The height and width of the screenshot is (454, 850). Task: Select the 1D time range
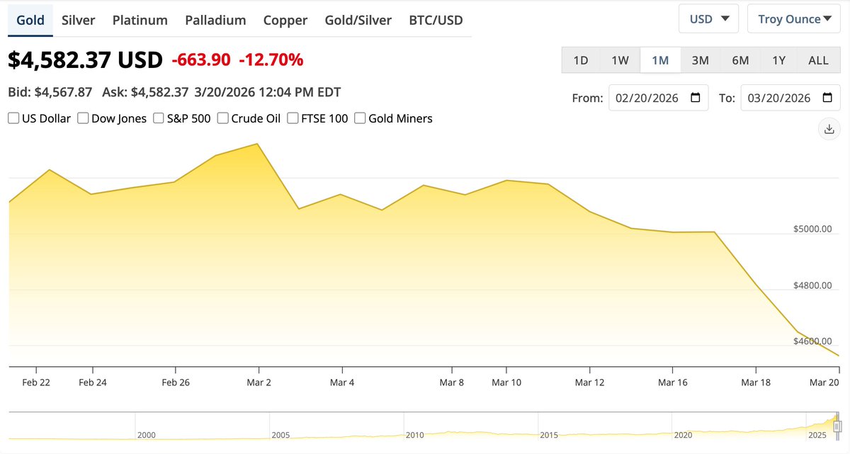coord(581,60)
